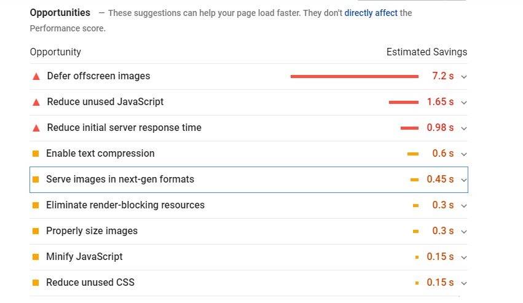This screenshot has width=523, height=303.
Task: Expand Reduce unused CSS chevron
Action: pyautogui.click(x=464, y=283)
